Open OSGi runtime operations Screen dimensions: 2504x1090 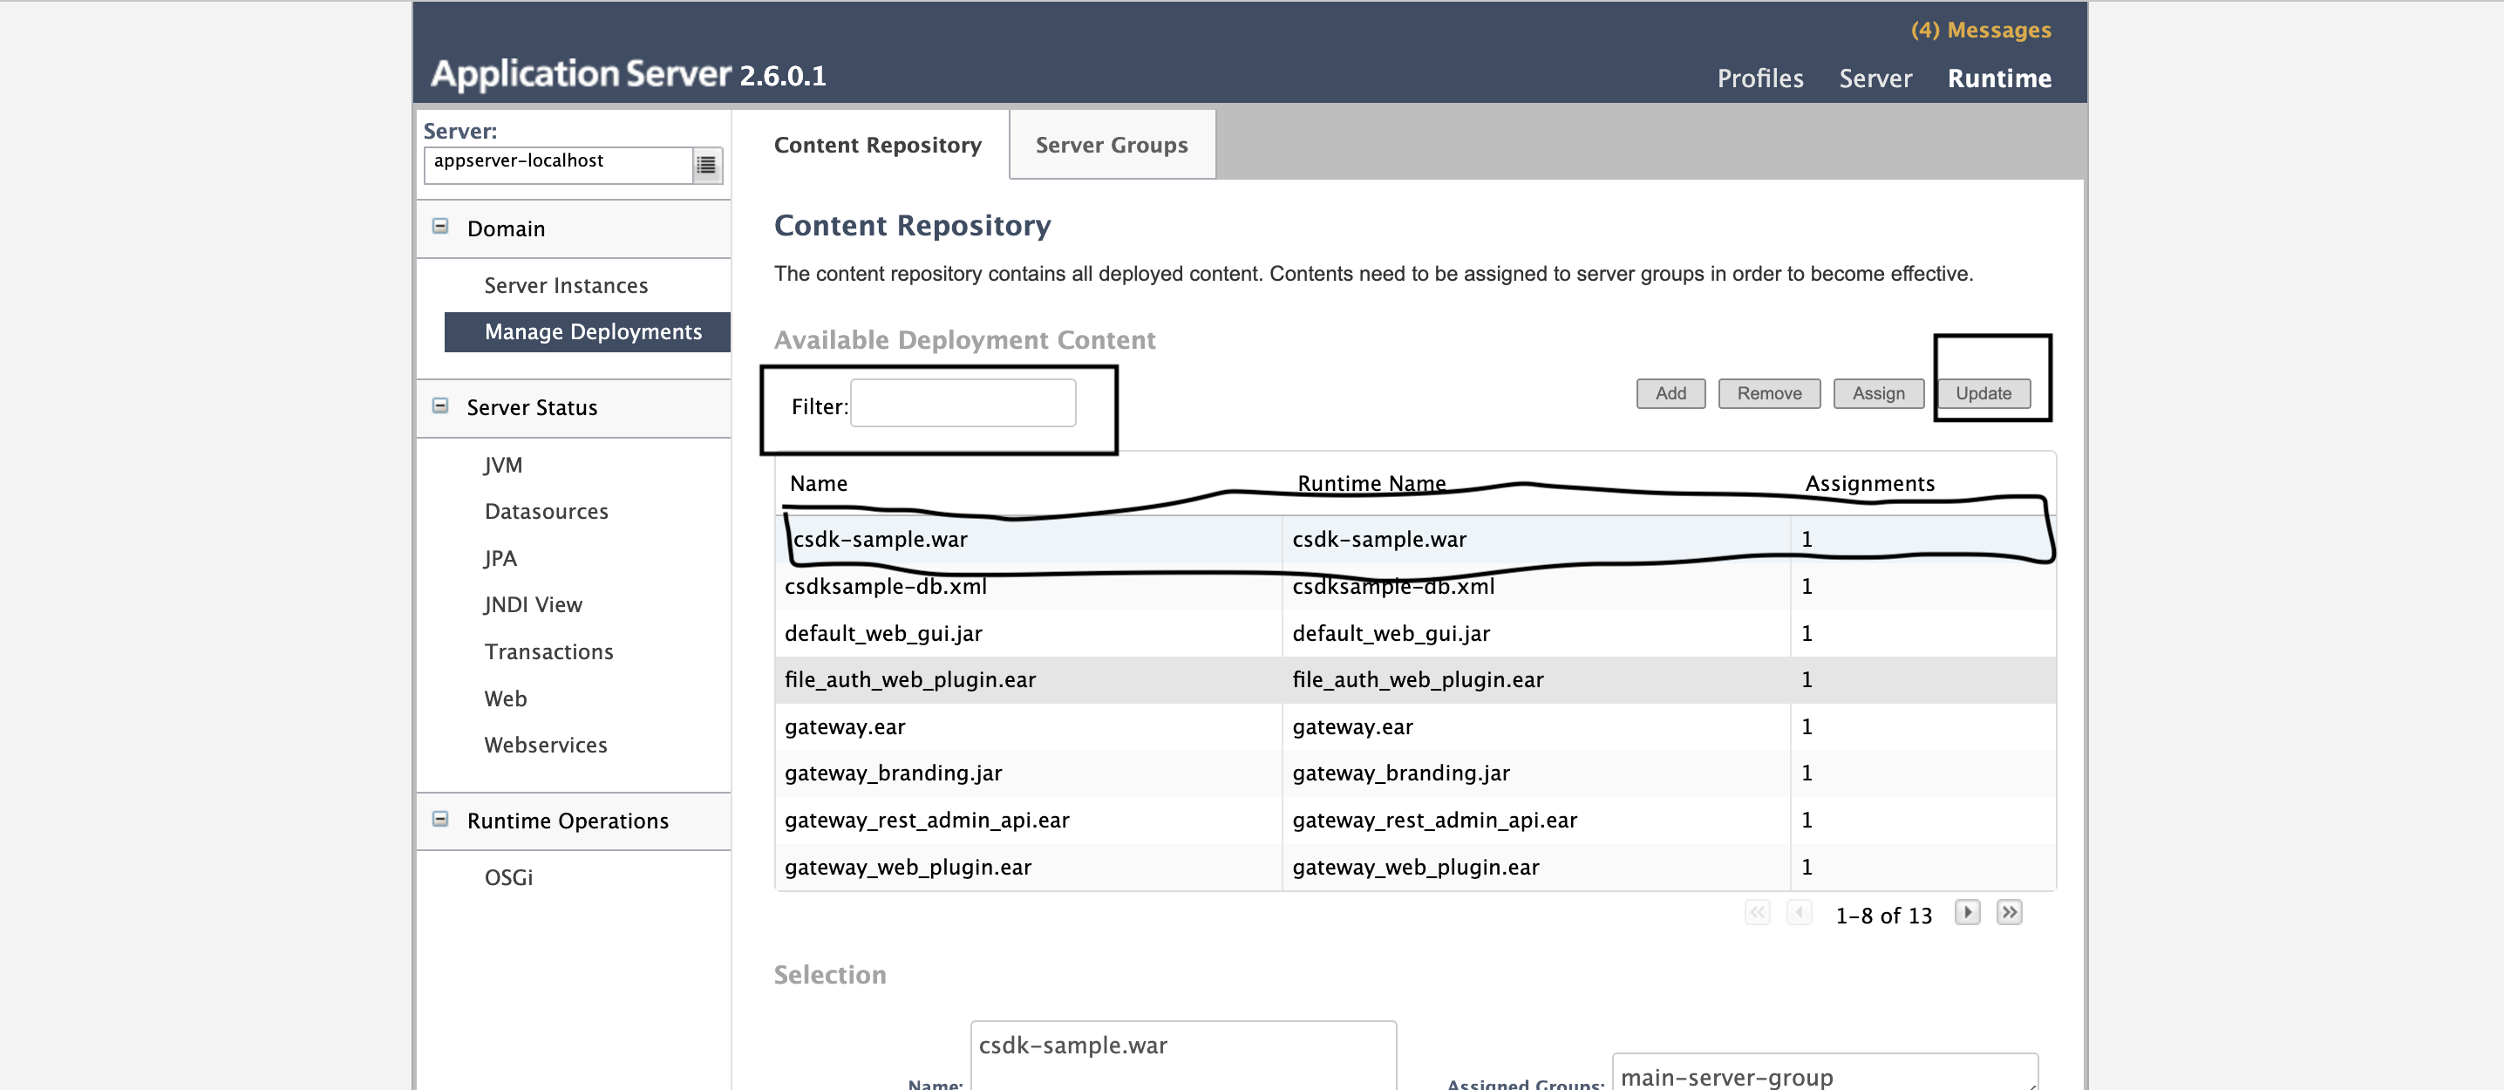508,877
